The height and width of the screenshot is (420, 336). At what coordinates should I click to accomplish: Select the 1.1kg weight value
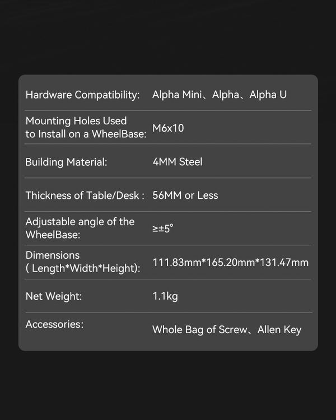point(165,296)
